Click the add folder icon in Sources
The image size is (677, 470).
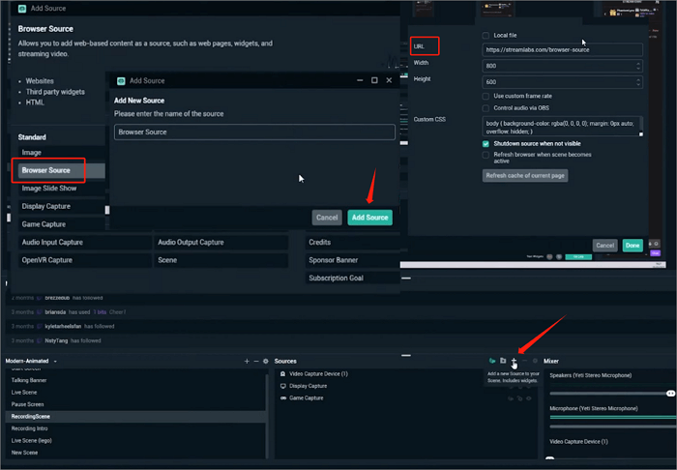coord(503,361)
